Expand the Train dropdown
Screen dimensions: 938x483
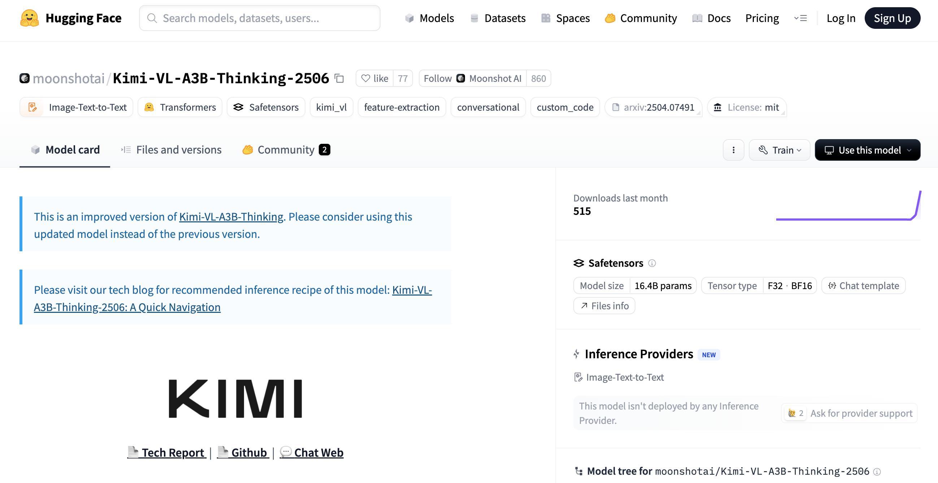(x=780, y=150)
